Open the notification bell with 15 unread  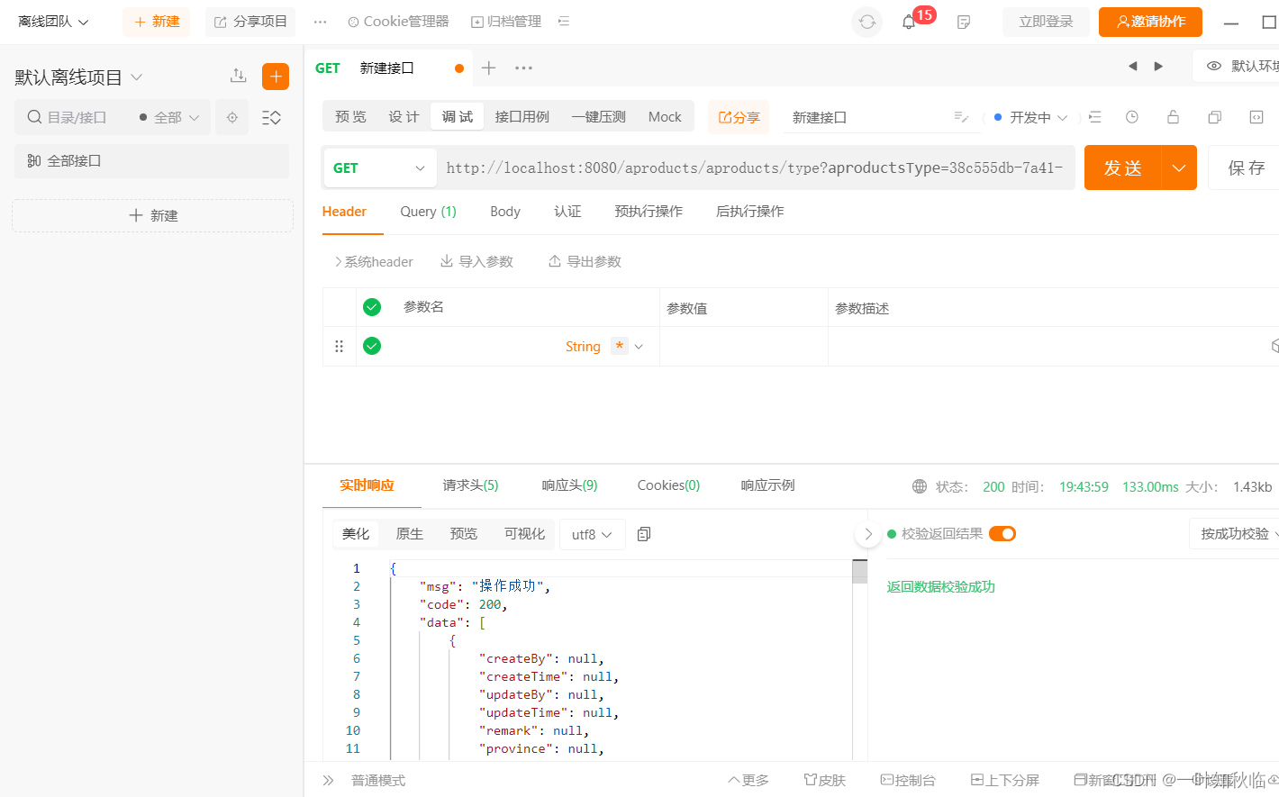[909, 22]
